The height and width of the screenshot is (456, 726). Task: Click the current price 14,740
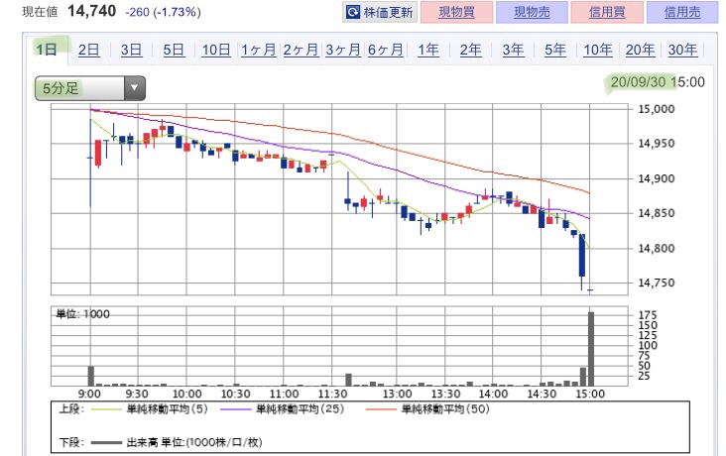point(91,11)
